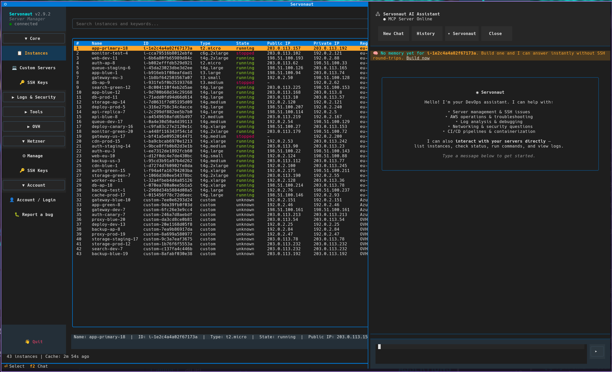612x372 pixels.
Task: Select instance storage-staging-17
Action: pos(221,239)
